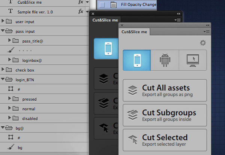
Task: Collapse the login_BTN group
Action: click(x=3, y=79)
